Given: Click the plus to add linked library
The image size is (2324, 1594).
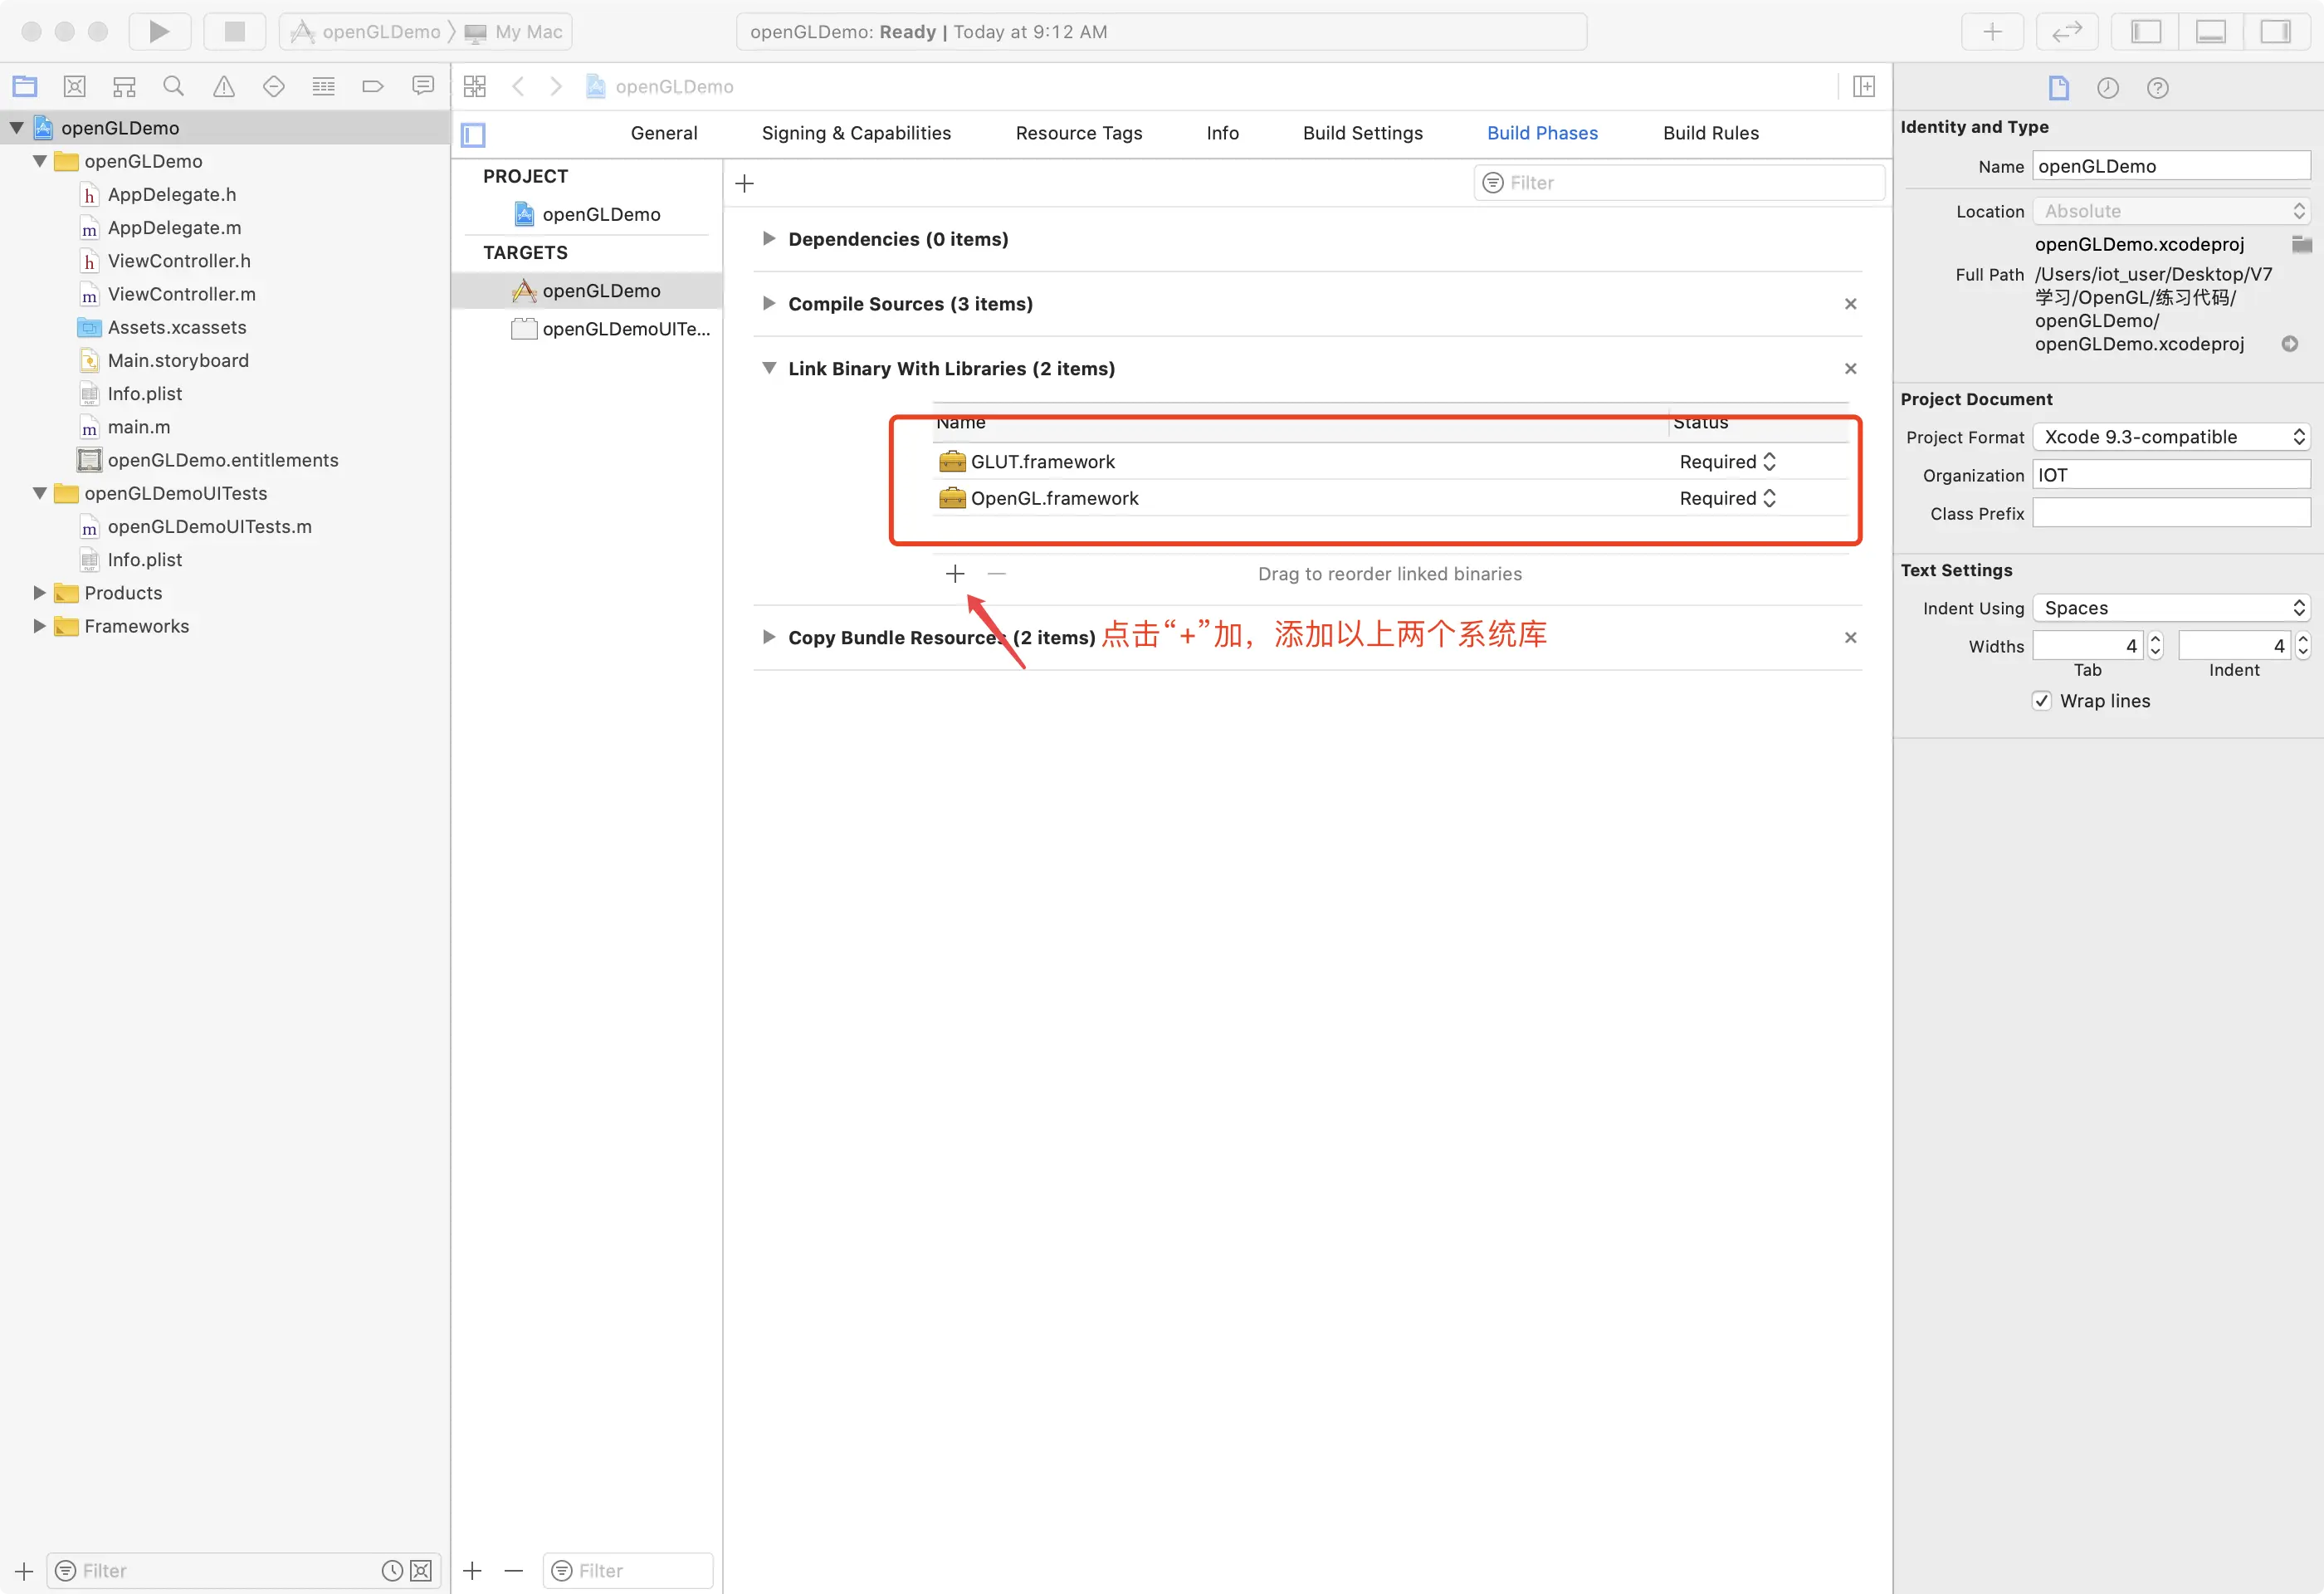Looking at the screenshot, I should tap(955, 574).
